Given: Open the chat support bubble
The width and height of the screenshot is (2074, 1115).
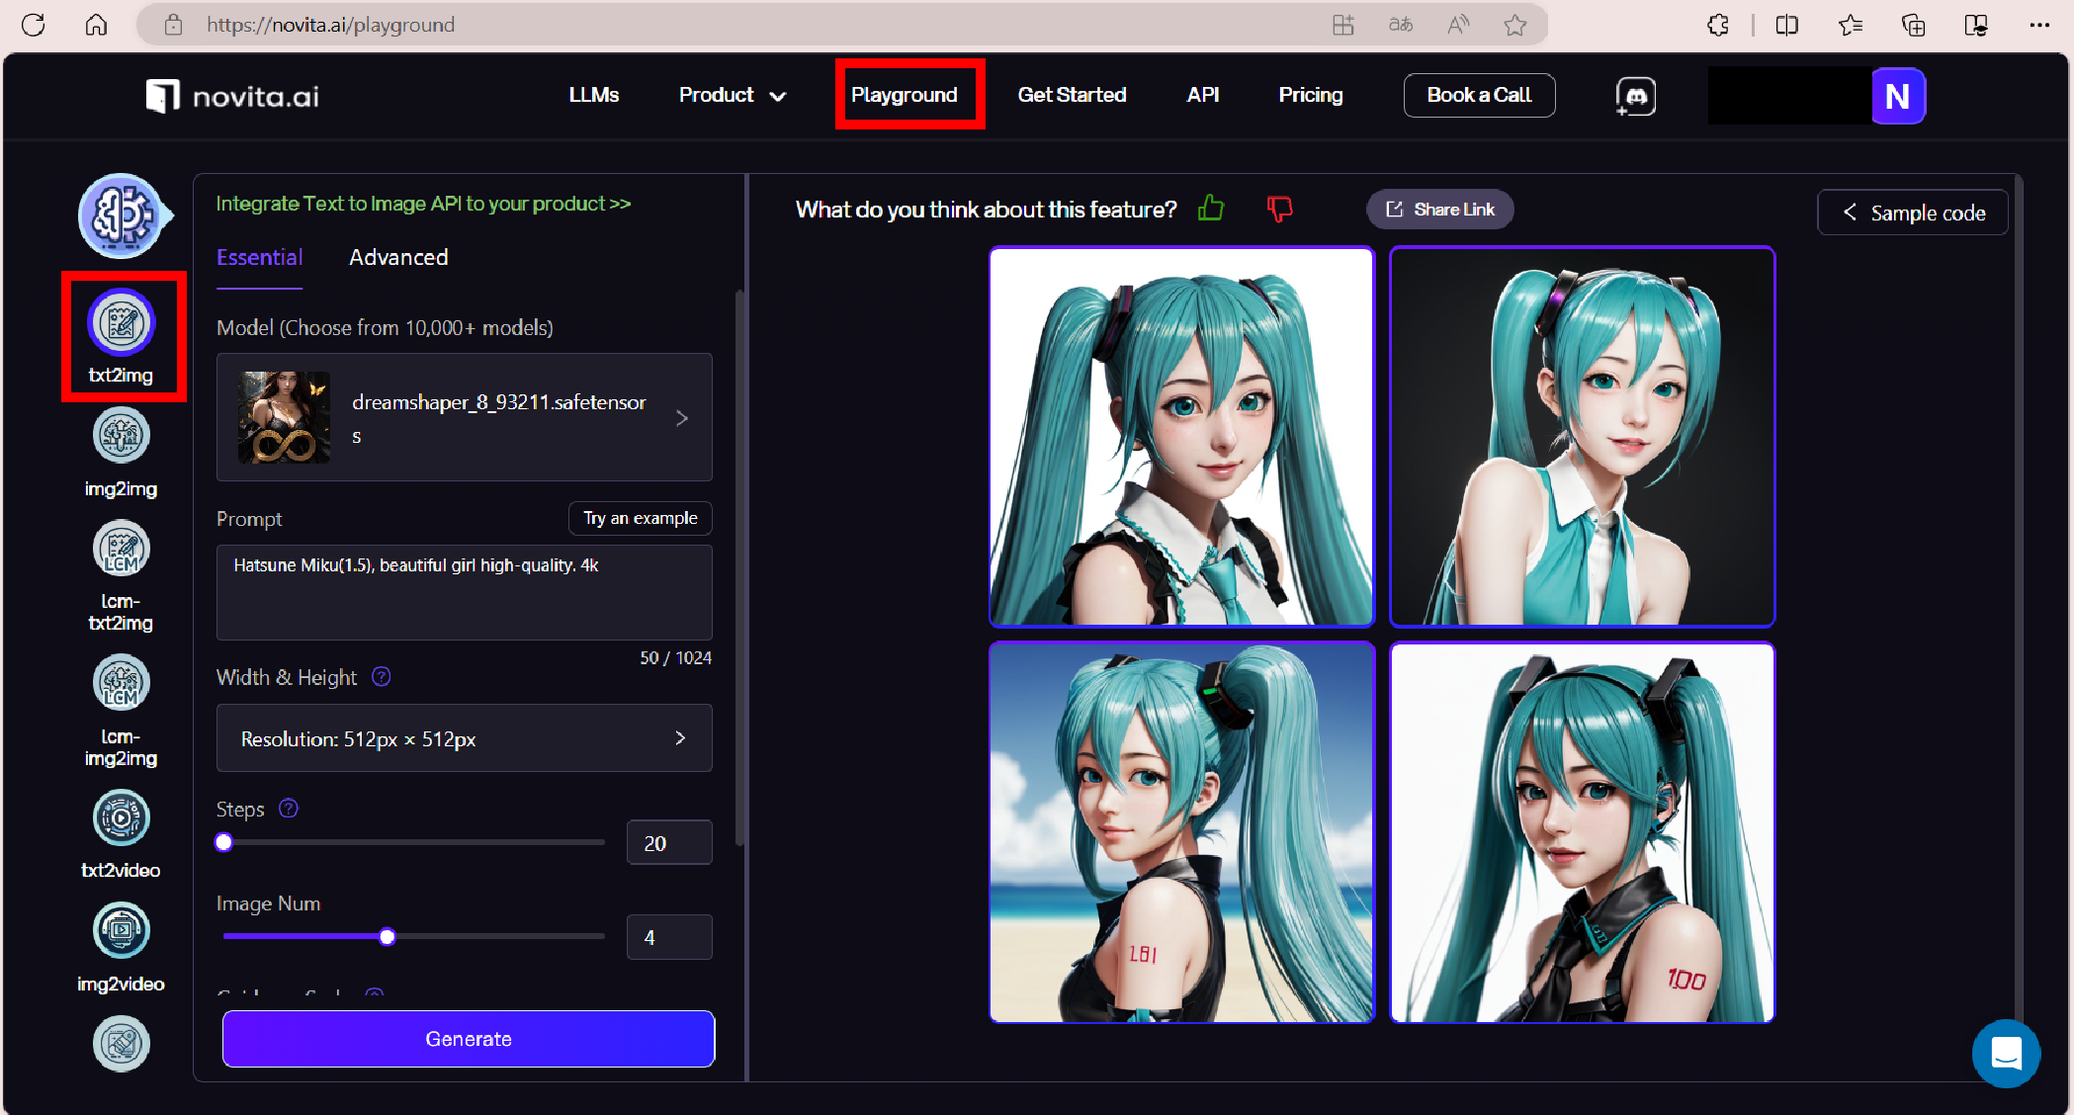Looking at the screenshot, I should click(2006, 1054).
